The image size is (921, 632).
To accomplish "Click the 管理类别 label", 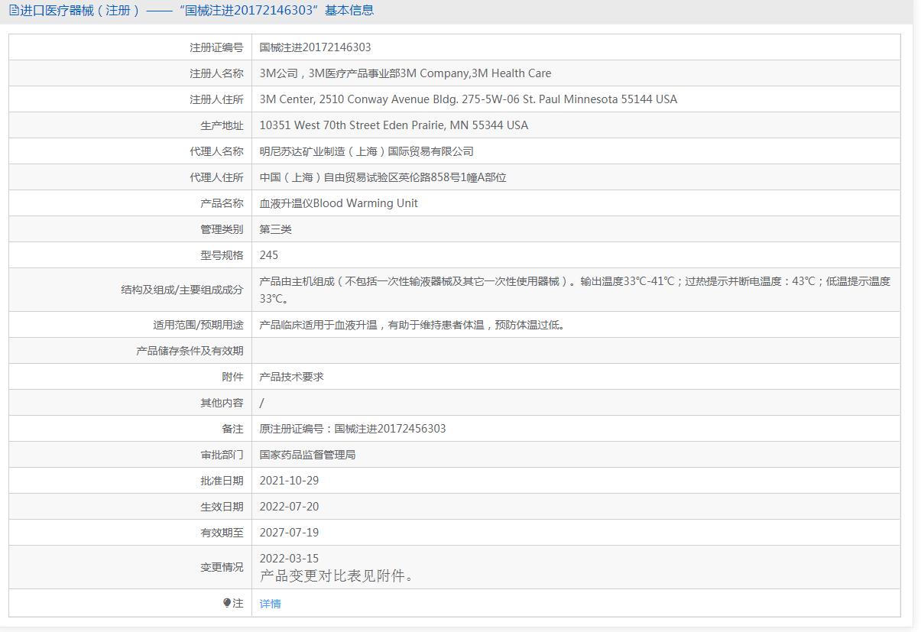I will (222, 229).
